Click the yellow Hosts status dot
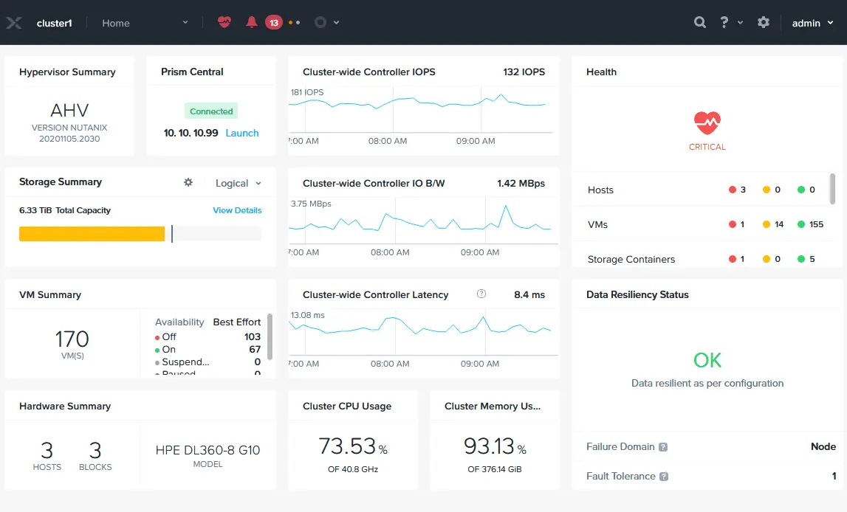 (766, 190)
